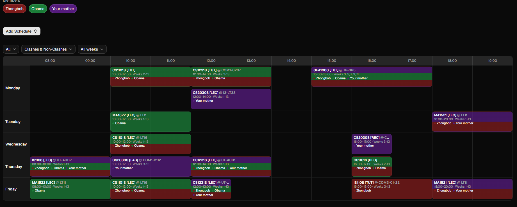Open the IS1108 [TUT] block at COM3-01-22
This screenshot has height=207, width=517.
click(x=392, y=189)
